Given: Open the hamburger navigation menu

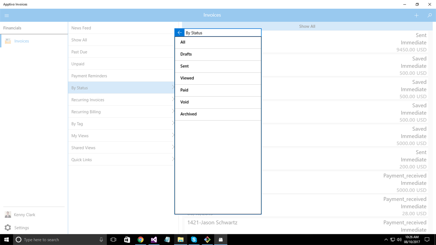Looking at the screenshot, I should point(7,15).
